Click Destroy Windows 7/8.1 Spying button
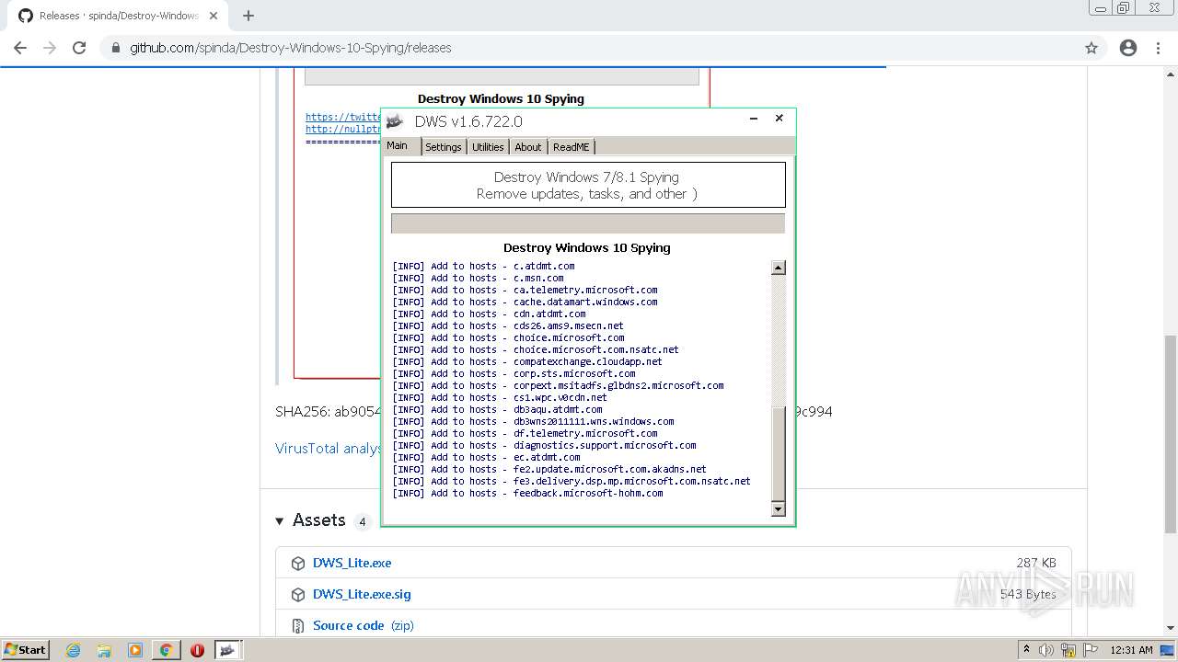The image size is (1178, 662). coord(588,185)
